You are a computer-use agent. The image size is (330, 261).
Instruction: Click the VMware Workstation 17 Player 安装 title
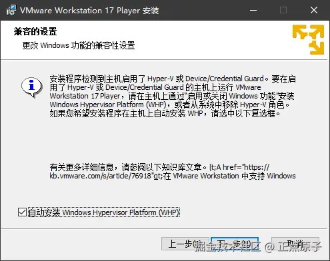point(89,11)
